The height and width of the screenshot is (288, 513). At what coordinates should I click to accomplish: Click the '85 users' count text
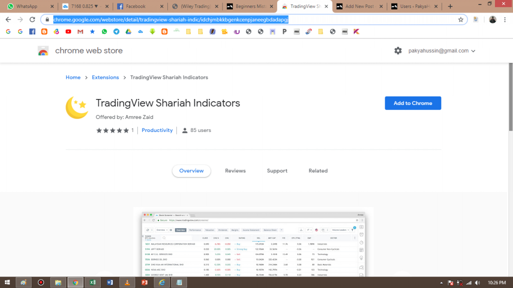click(200, 130)
